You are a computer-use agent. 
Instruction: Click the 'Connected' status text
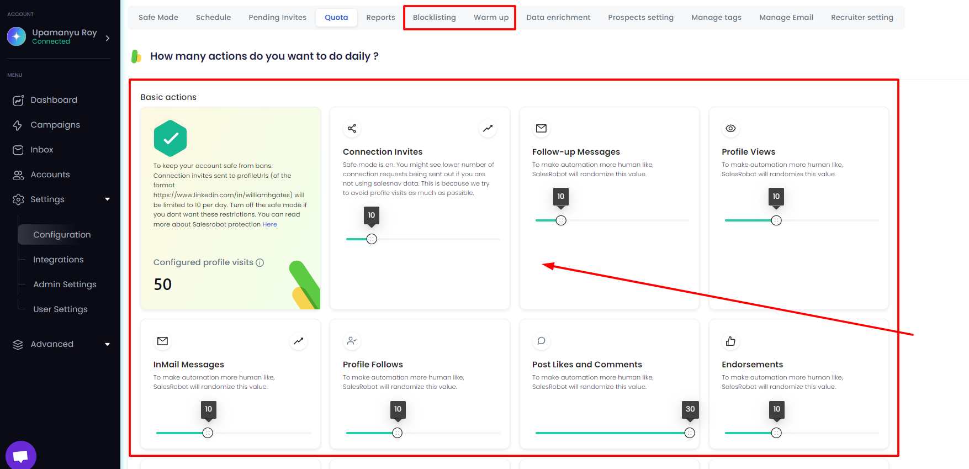[x=51, y=41]
